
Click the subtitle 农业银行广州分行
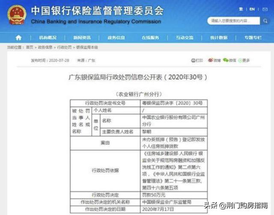point(139,94)
